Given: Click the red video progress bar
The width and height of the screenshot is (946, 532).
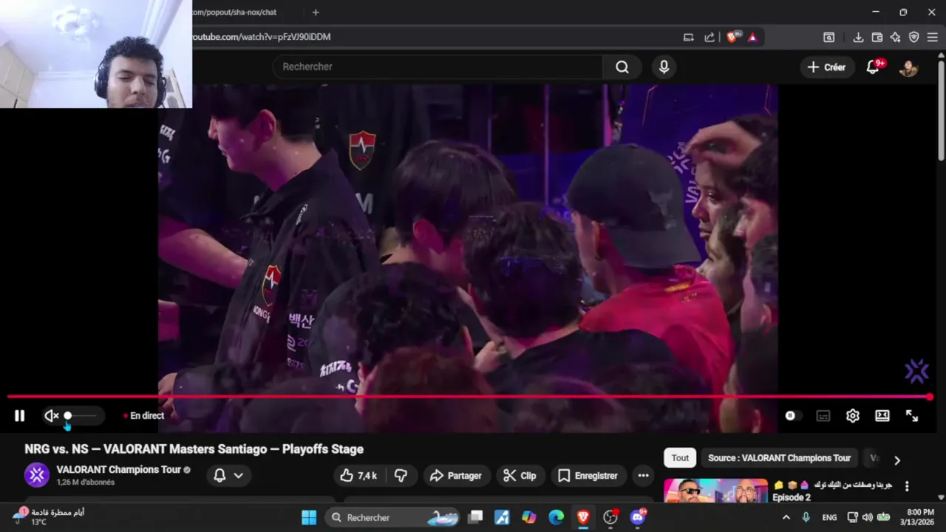Looking at the screenshot, I should (470, 397).
